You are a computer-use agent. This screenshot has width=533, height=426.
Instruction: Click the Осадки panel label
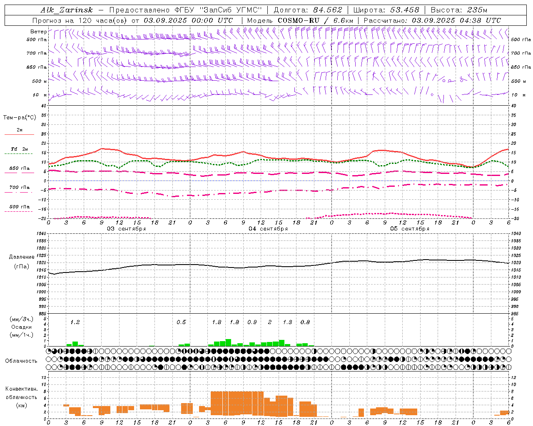tap(21, 327)
